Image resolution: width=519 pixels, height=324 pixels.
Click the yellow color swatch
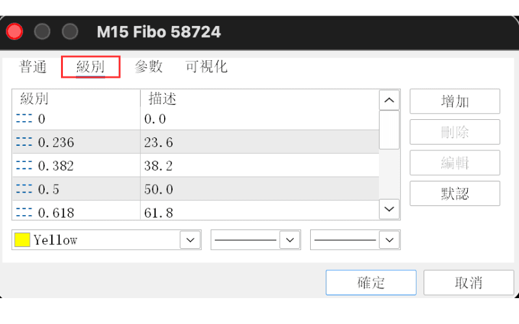coord(22,240)
